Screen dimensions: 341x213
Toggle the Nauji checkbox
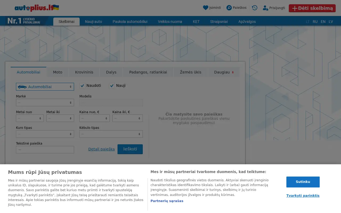(x=112, y=86)
